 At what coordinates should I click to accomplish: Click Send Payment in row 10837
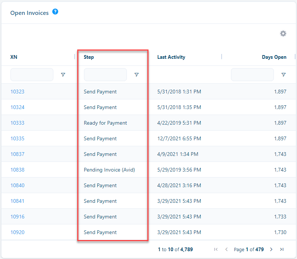tap(100, 154)
